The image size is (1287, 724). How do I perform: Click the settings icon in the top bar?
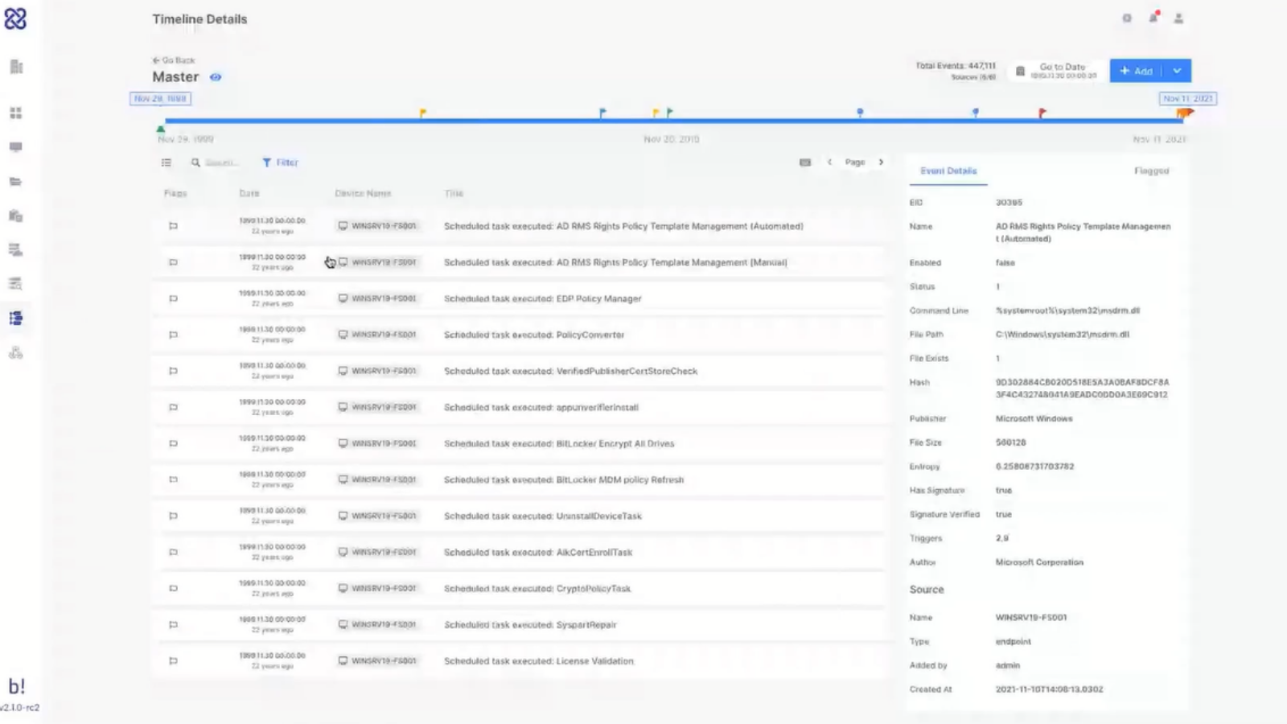1127,19
